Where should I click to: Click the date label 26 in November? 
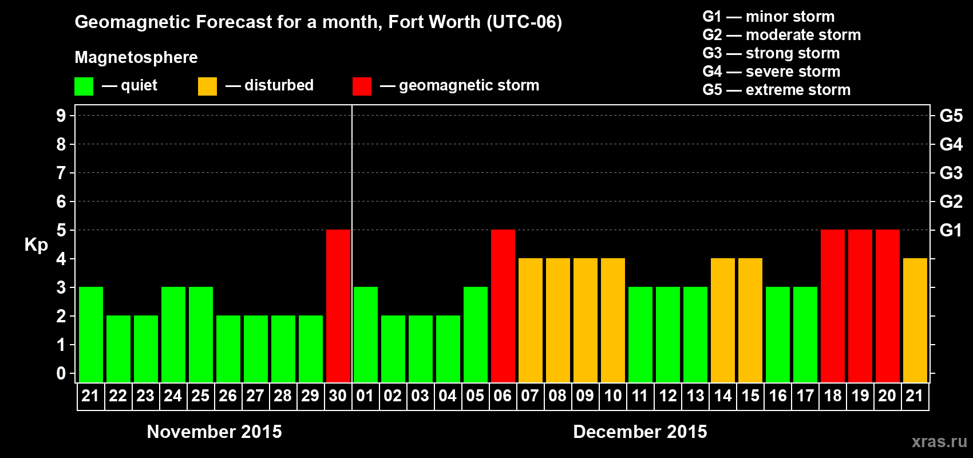click(x=228, y=396)
